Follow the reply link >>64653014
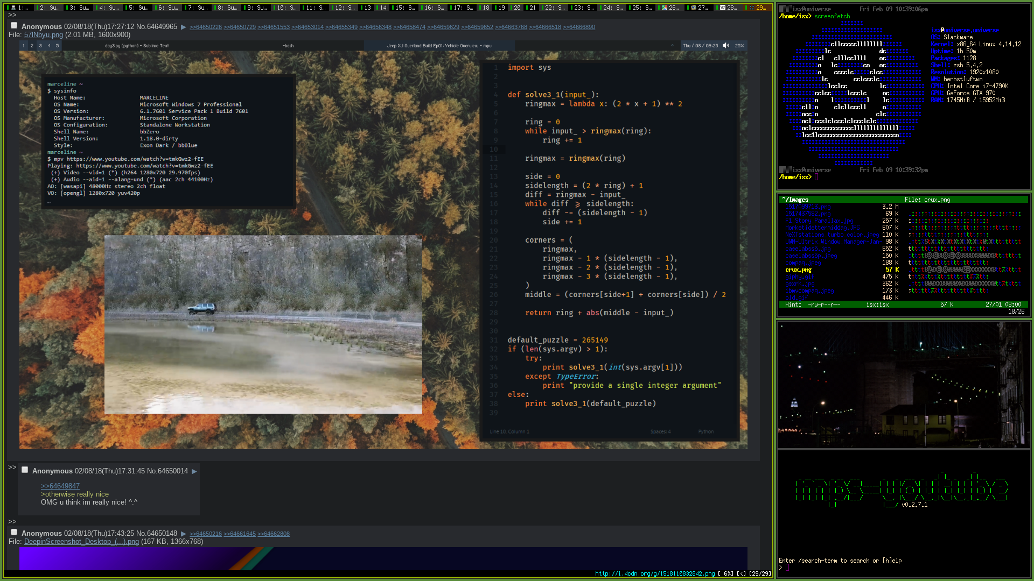This screenshot has height=581, width=1034. click(308, 27)
